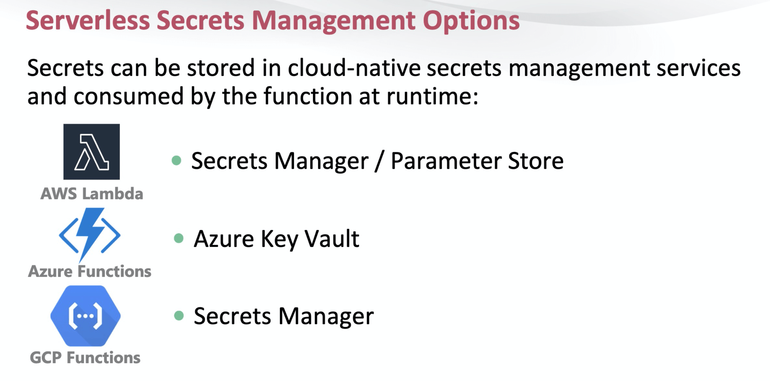Click the GCP Functions caption label
This screenshot has height=381, width=770.
pos(85,358)
